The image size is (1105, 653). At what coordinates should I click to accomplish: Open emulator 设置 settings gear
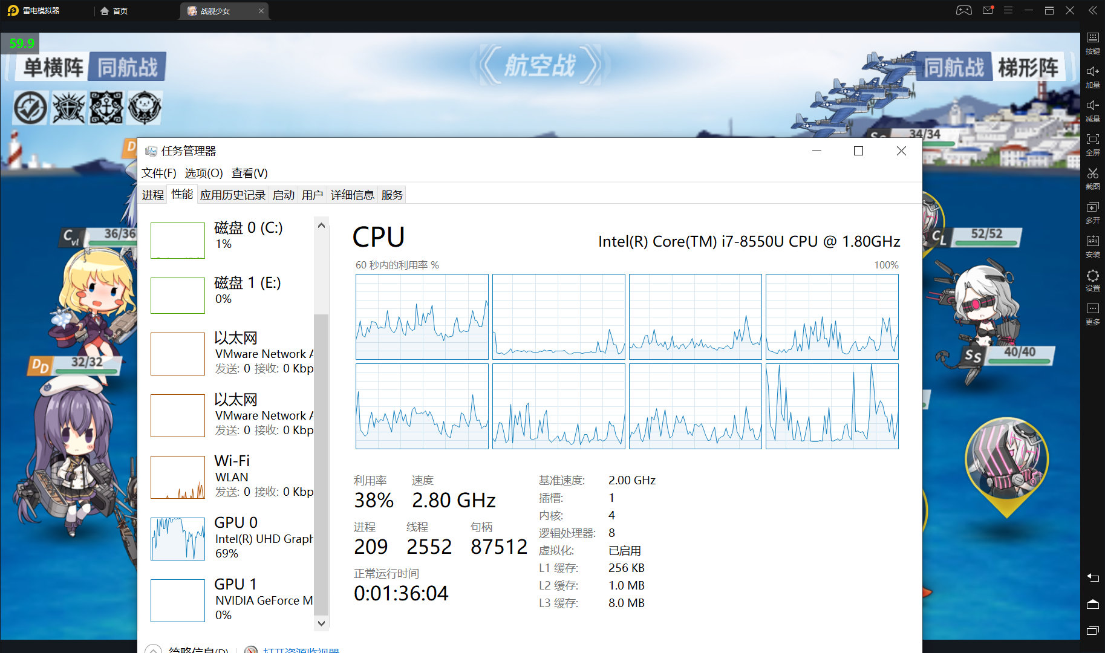1092,280
